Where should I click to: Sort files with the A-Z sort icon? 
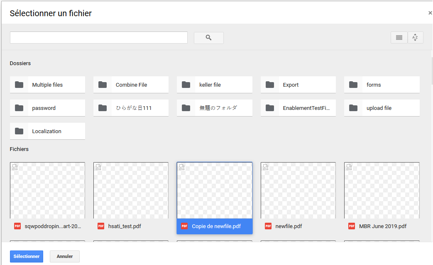415,37
